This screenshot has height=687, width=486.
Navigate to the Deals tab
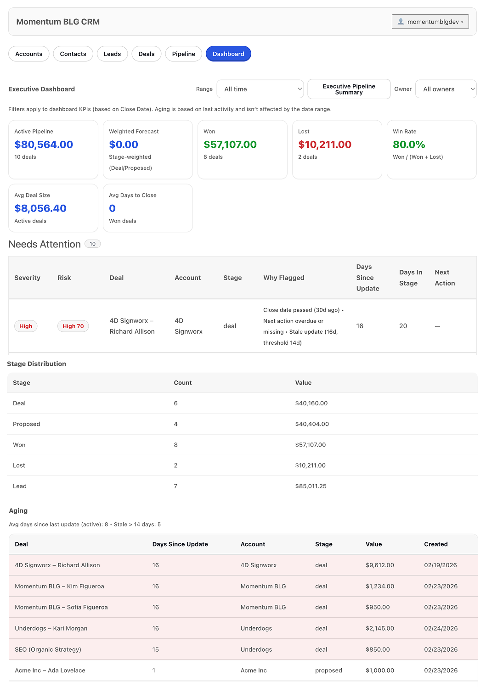click(x=147, y=54)
